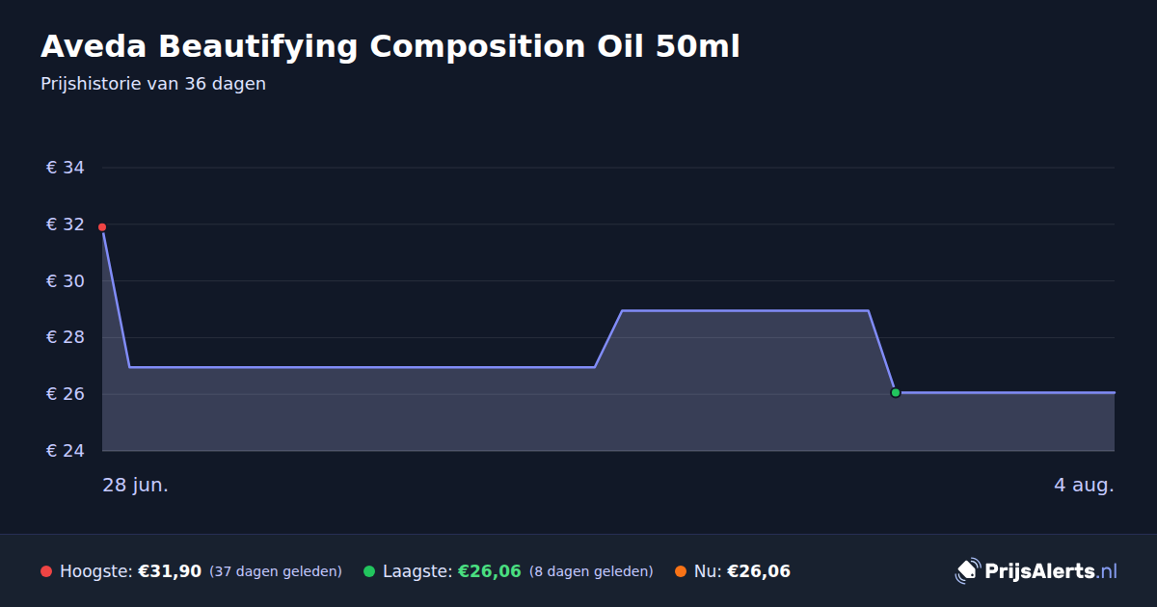Image resolution: width=1157 pixels, height=607 pixels.
Task: Click the € 28 axis label
Action: point(66,337)
